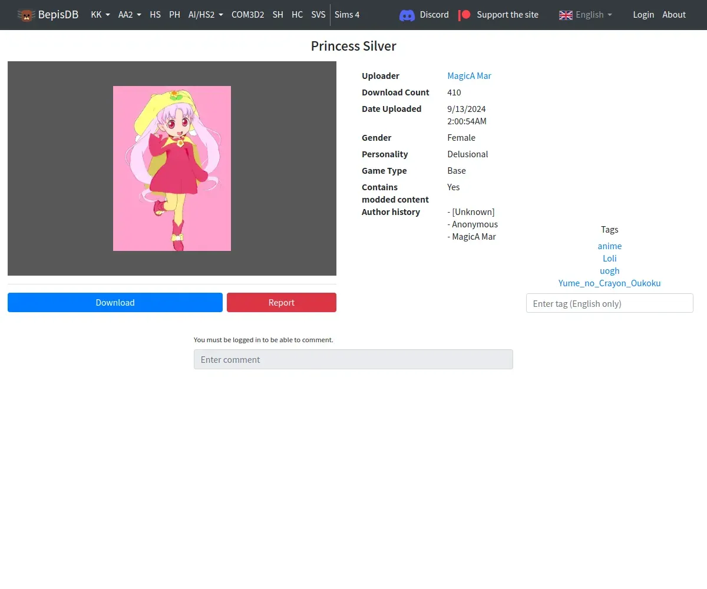Go to the PH section
707x589 pixels.
174,15
